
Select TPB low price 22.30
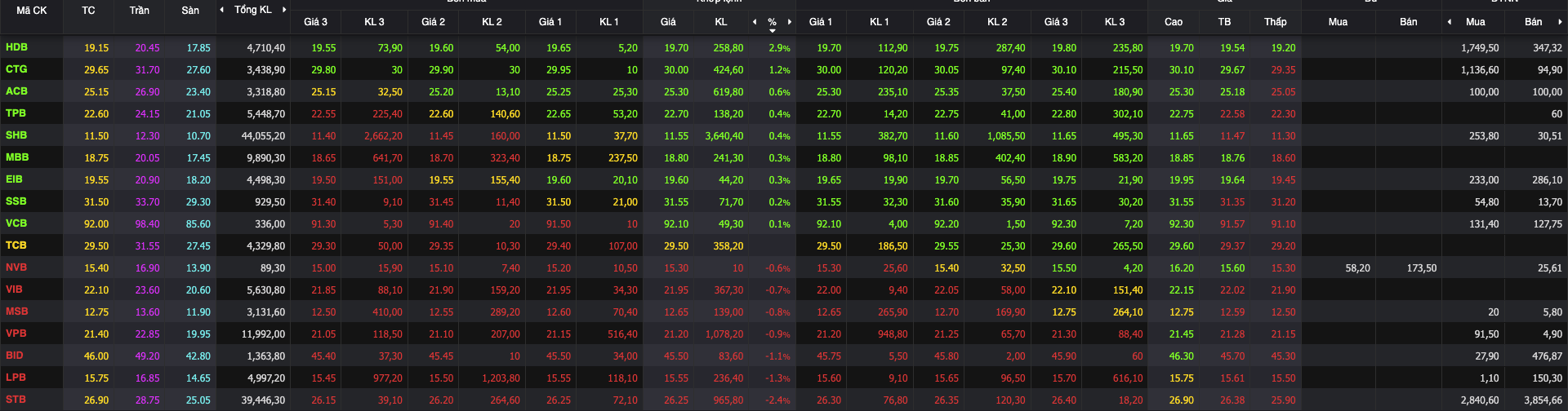pyautogui.click(x=1283, y=114)
